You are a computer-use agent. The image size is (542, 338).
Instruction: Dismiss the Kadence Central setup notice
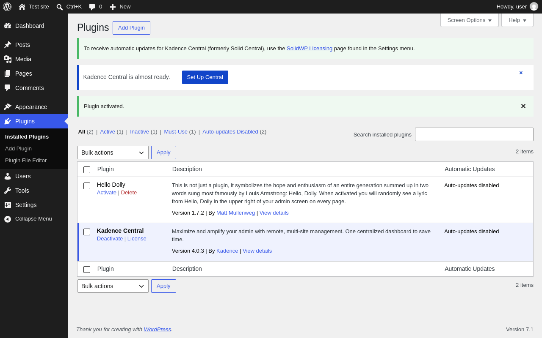tap(521, 73)
